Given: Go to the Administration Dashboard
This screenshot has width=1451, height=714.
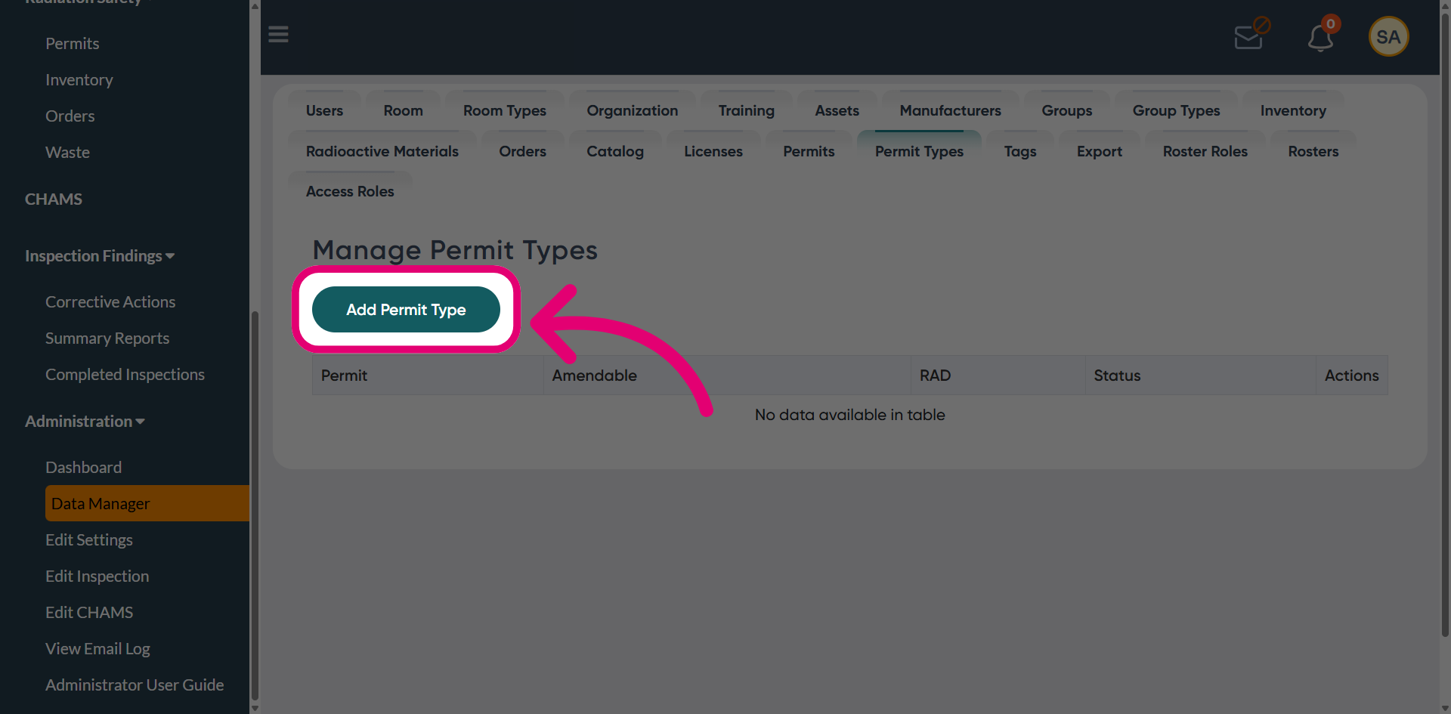Looking at the screenshot, I should (x=83, y=468).
